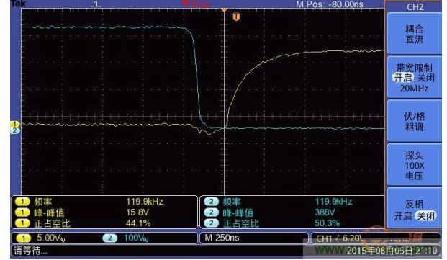The height and width of the screenshot is (260, 447).
Task: Click the CH1 frequency measurement badge
Action: coord(22,202)
